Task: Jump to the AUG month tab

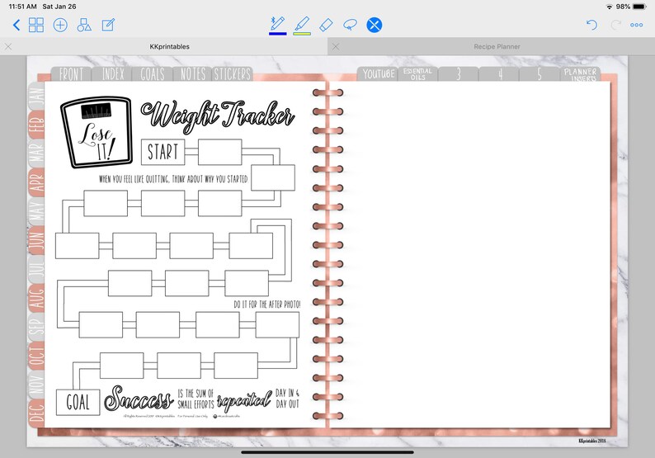Action: (37, 298)
